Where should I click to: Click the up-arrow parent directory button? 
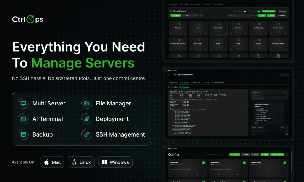202,15
